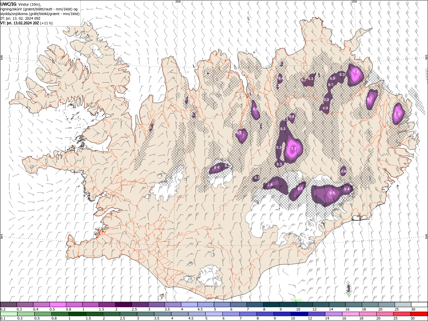Pick lower legend swatch between 0.1 and 0.3

(x=9, y=314)
